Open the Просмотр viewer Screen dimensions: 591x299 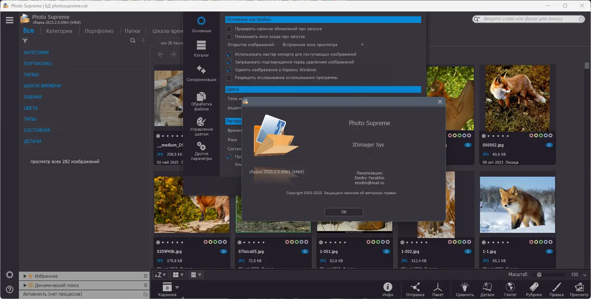pyautogui.click(x=579, y=289)
